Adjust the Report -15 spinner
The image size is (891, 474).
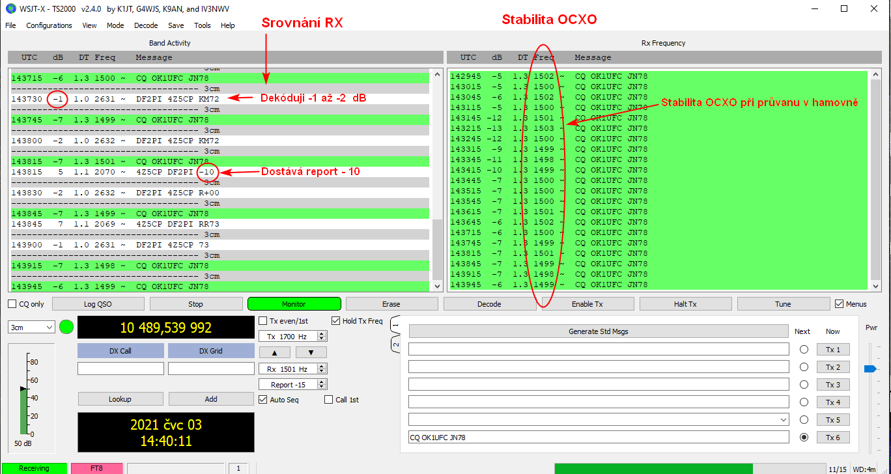point(322,385)
